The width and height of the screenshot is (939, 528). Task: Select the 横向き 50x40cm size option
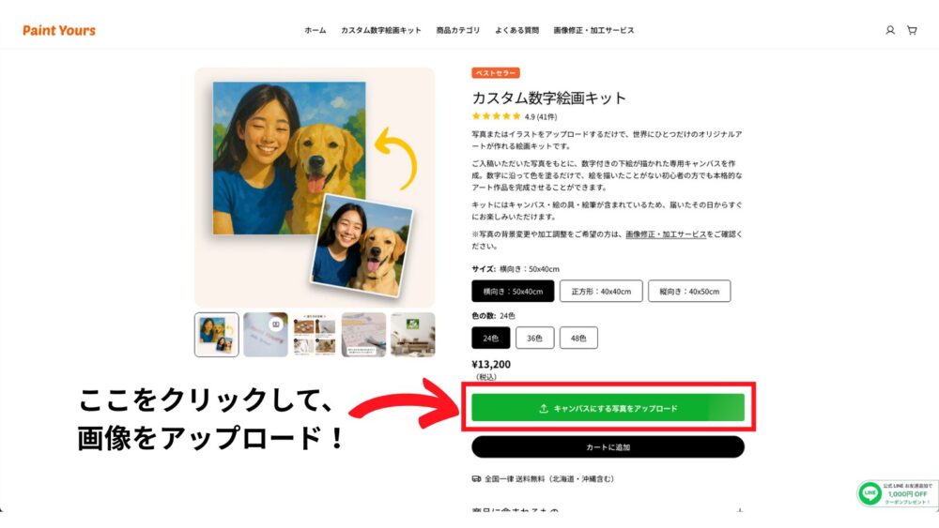point(513,292)
